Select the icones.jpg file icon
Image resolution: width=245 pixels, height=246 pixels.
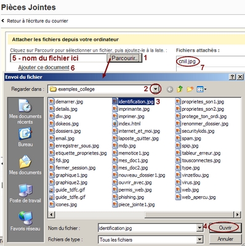pos(52,205)
